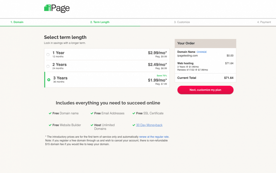Click the checkmark beside Free Website Builder

pos(50,125)
